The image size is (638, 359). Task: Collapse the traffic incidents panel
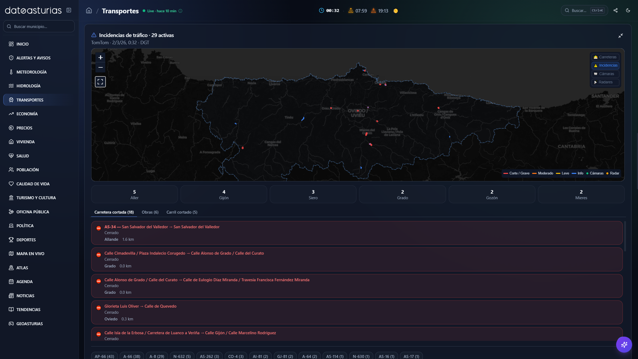point(621,36)
